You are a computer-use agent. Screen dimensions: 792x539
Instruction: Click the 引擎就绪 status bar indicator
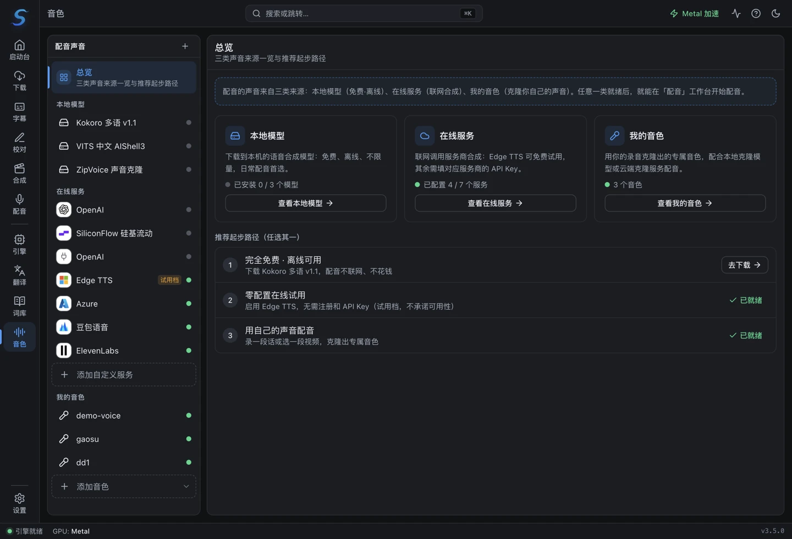25,531
